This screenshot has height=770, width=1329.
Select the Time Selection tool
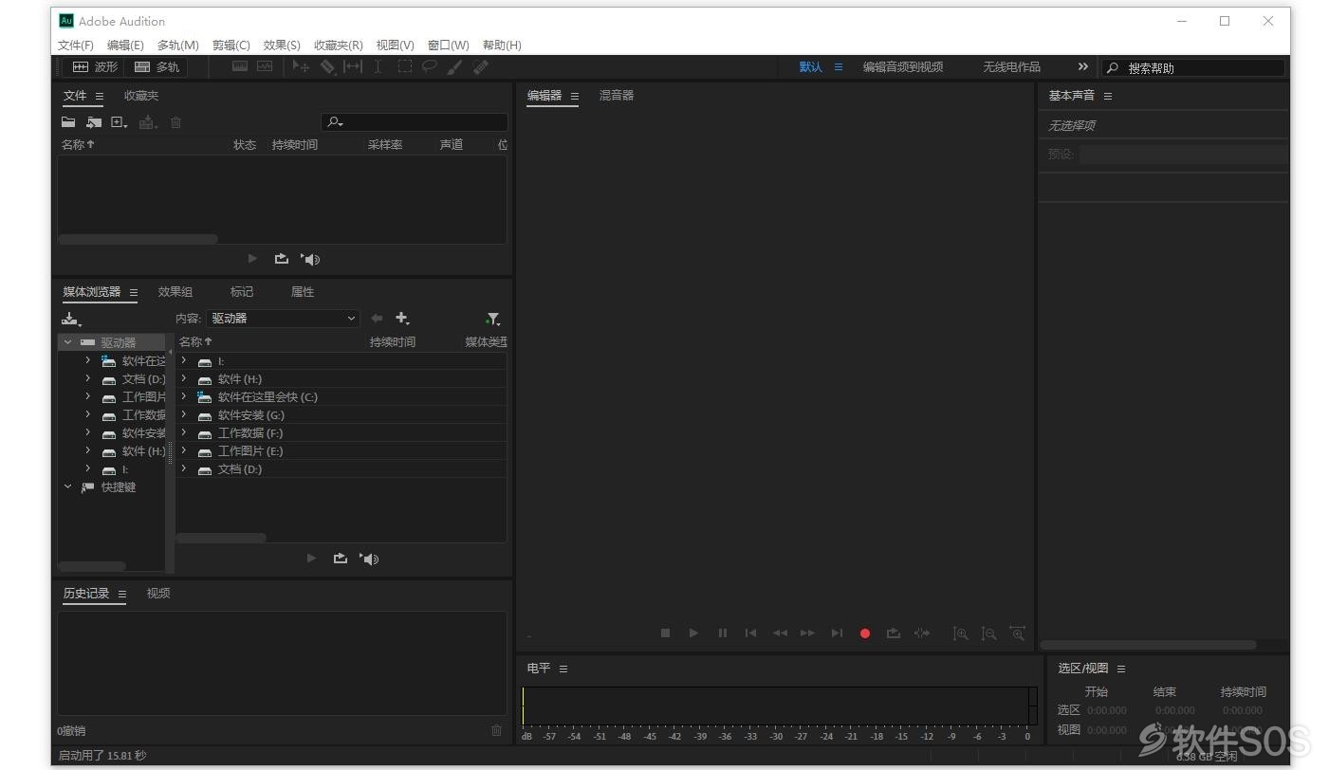(378, 67)
